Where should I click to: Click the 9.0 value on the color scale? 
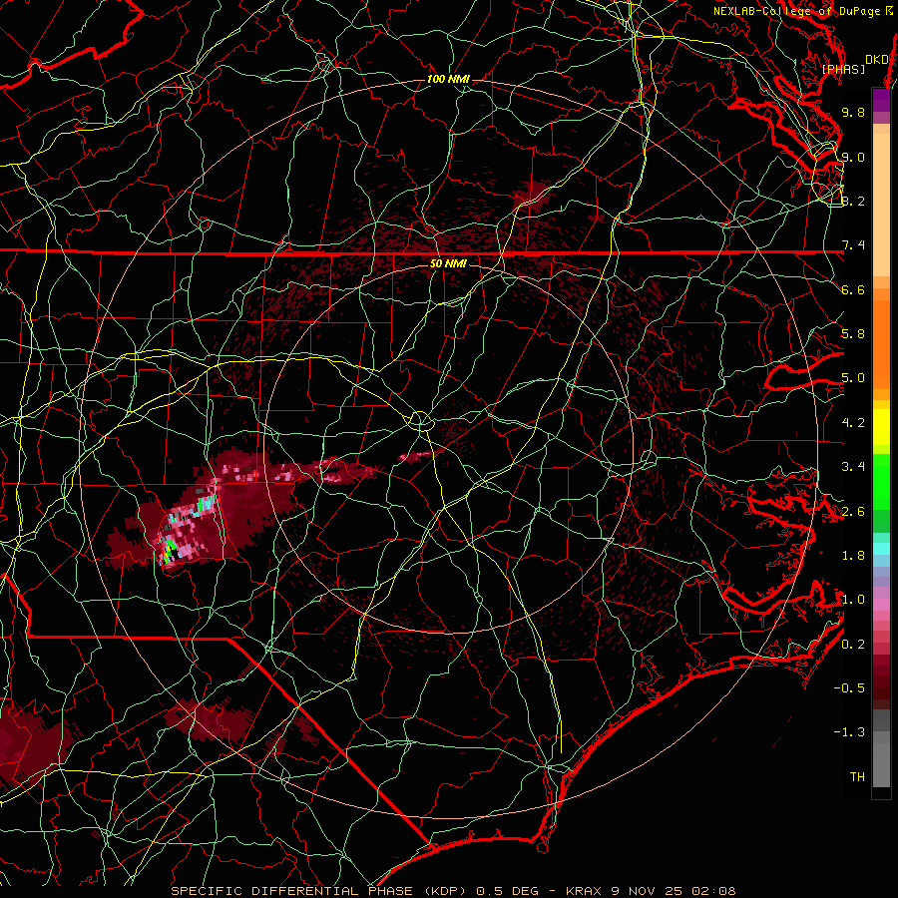[x=853, y=157]
